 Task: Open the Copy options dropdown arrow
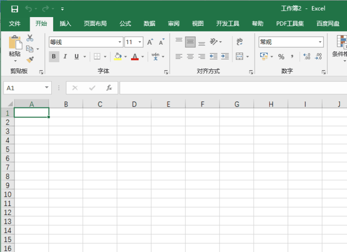tap(38, 49)
